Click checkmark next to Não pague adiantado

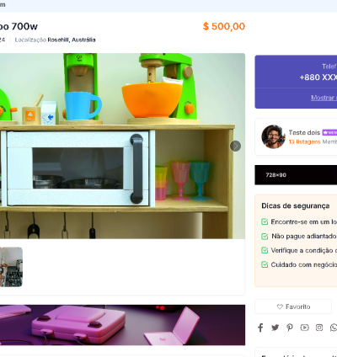(x=265, y=237)
